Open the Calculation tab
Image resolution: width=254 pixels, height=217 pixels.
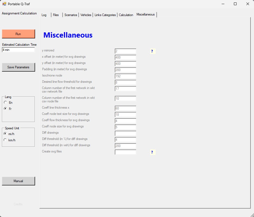(126, 15)
